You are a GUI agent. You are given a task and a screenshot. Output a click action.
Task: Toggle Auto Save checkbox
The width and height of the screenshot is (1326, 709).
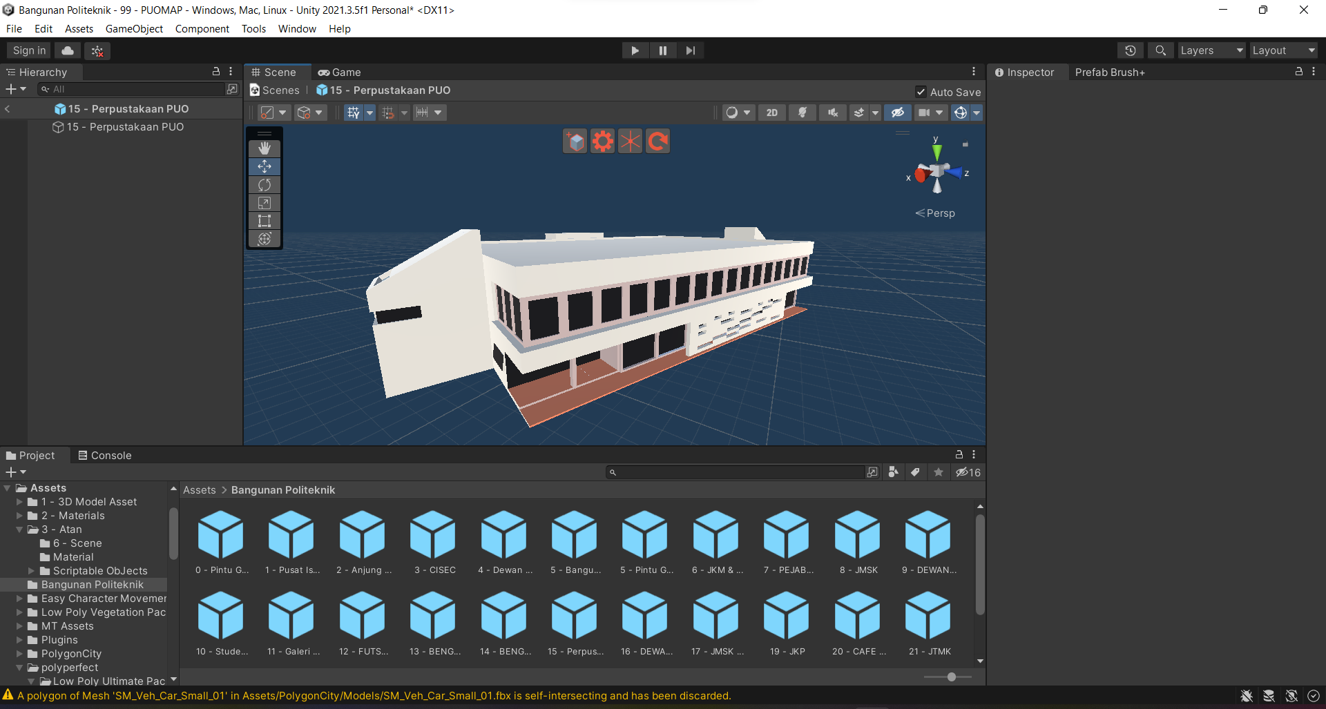point(921,92)
